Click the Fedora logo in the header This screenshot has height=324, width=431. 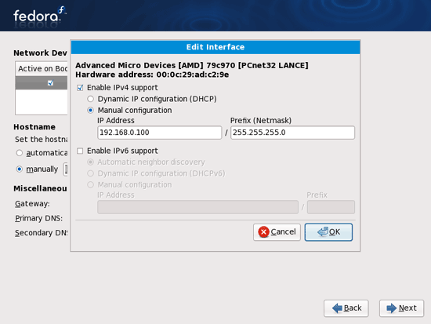(x=39, y=15)
